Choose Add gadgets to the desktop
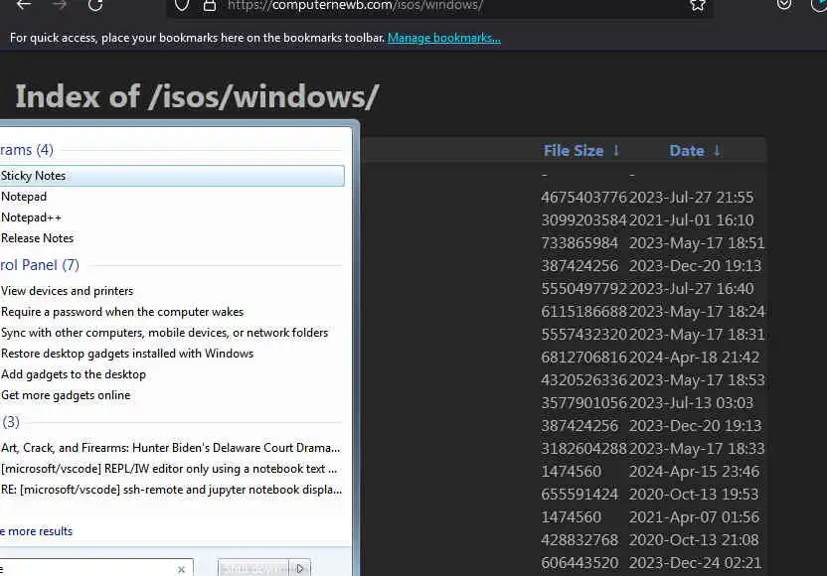The height and width of the screenshot is (576, 827). coord(74,374)
